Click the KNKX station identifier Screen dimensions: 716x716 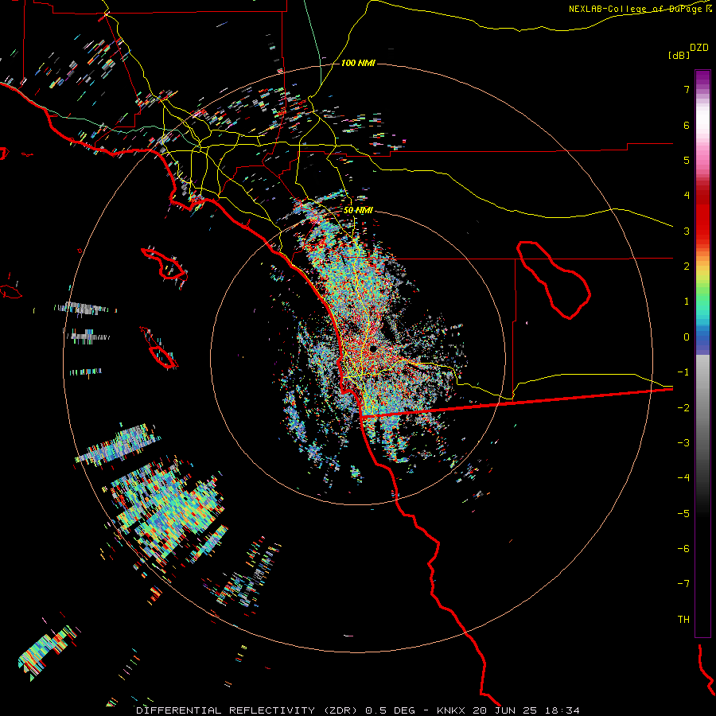click(x=451, y=710)
